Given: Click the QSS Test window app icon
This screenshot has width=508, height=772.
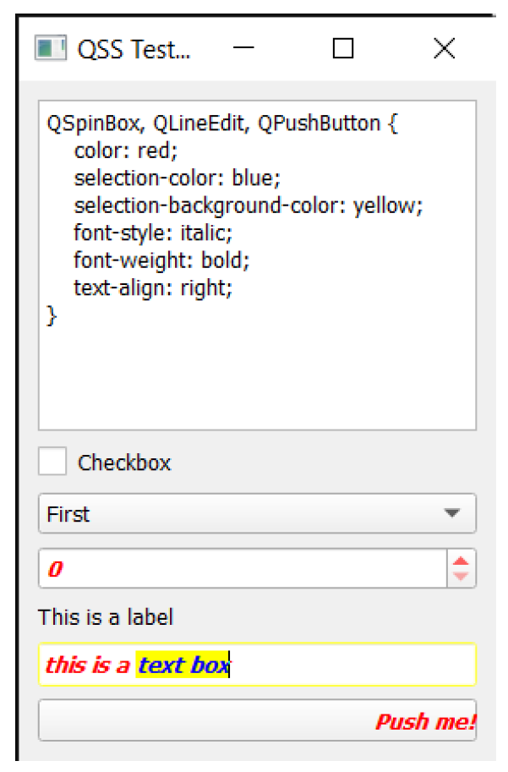Looking at the screenshot, I should tap(50, 48).
